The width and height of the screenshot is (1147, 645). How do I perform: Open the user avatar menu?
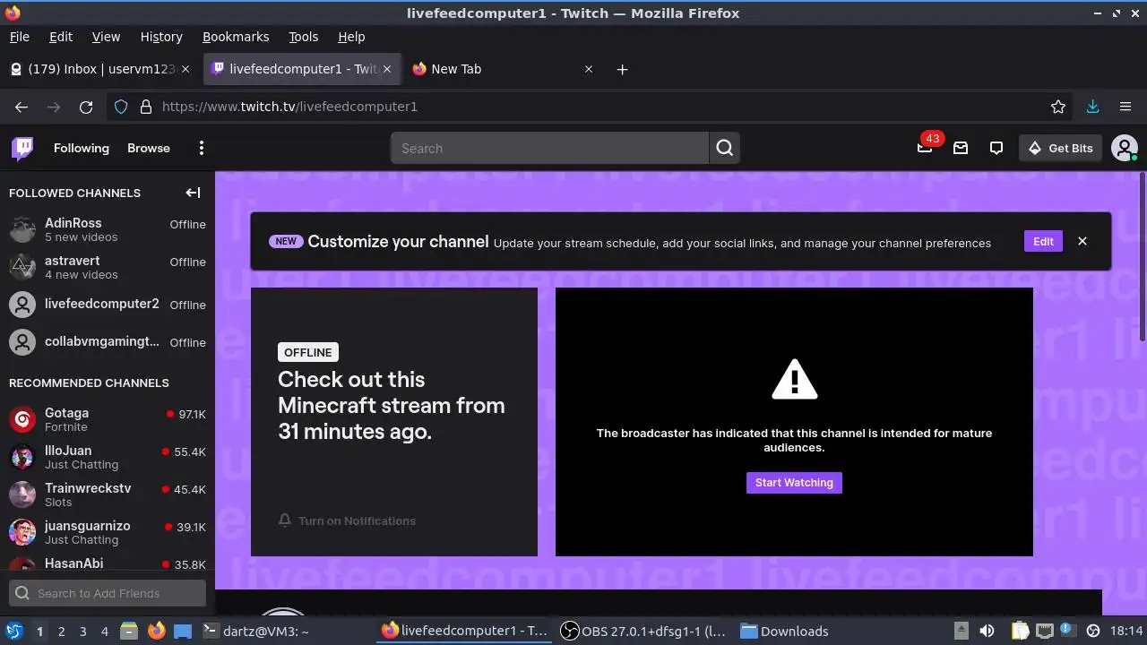point(1124,148)
